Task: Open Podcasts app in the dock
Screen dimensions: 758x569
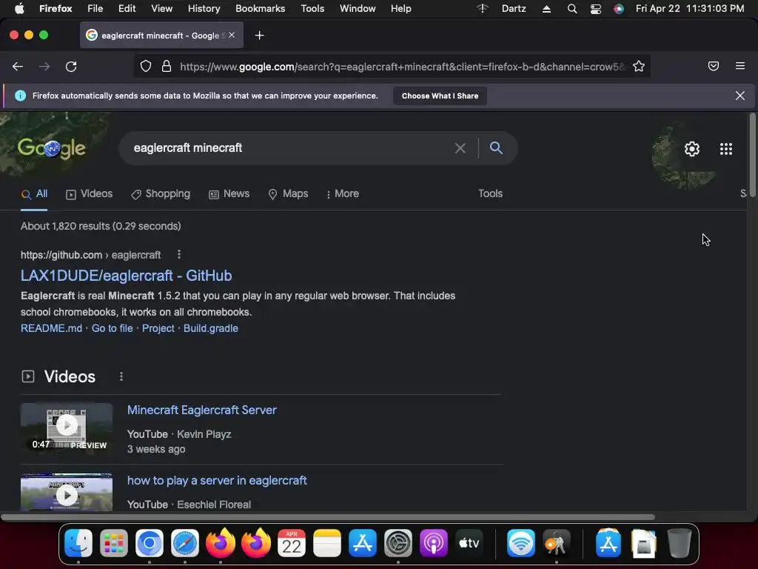Action: (433, 543)
